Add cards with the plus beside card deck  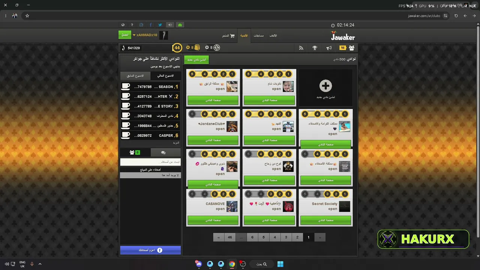[x=188, y=48]
